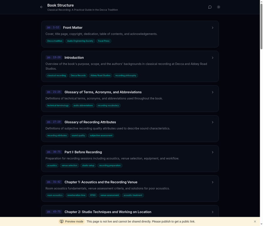The image size is (263, 226).
Task: Select the Decca Records tag
Action: point(78,75)
